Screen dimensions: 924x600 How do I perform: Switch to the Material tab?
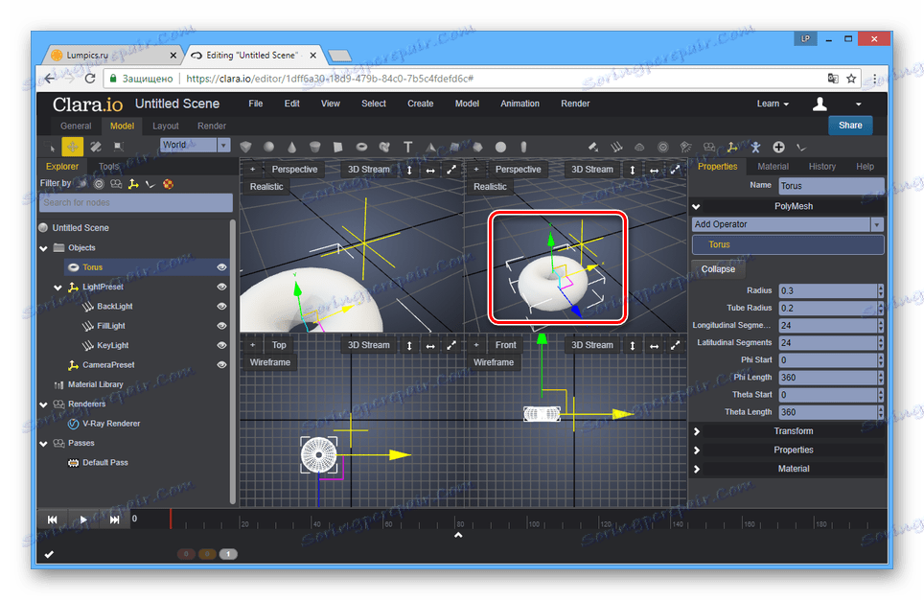773,167
